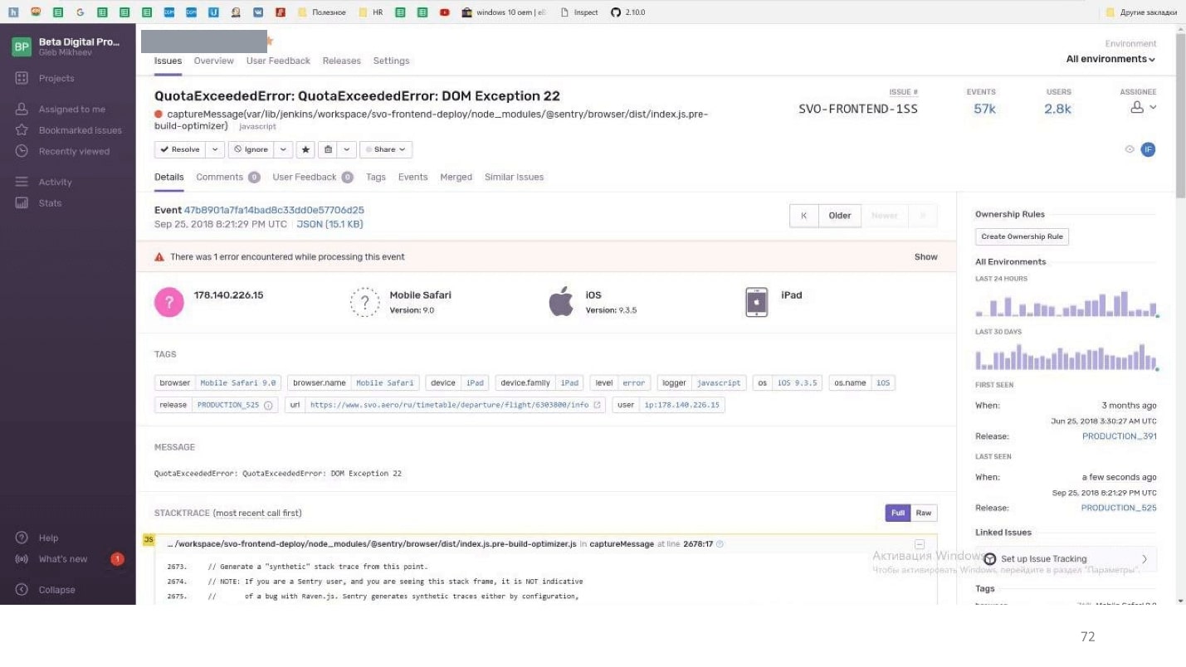1186x667 pixels.
Task: Open Recently viewed in sidebar
Action: [62, 151]
